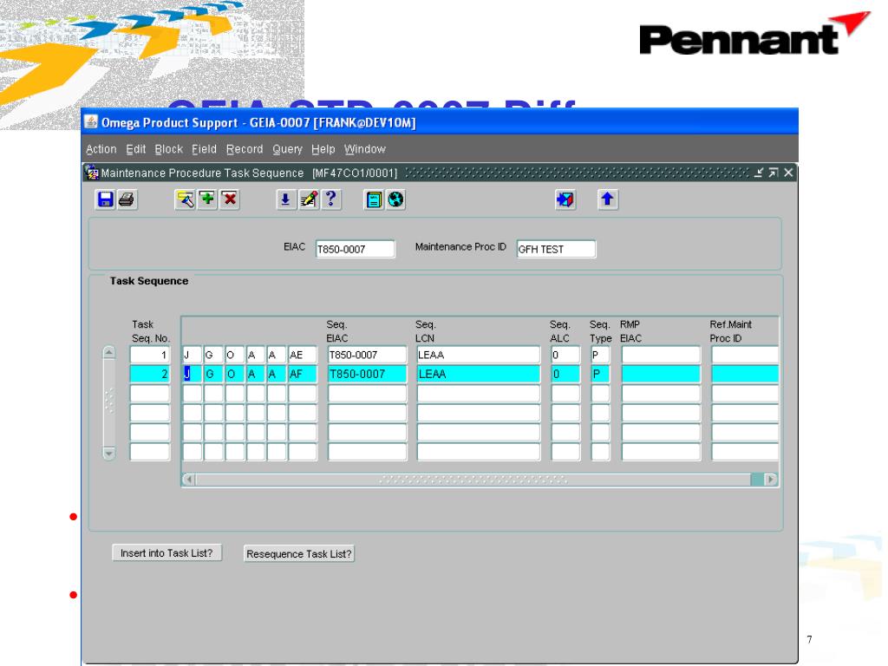
Task: Open the Field menu
Action: click(x=204, y=149)
